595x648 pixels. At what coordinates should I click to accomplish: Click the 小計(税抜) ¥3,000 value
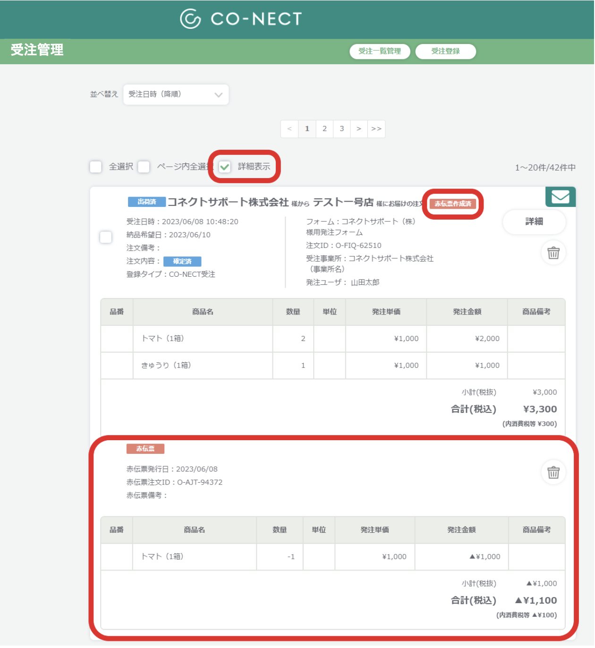545,392
